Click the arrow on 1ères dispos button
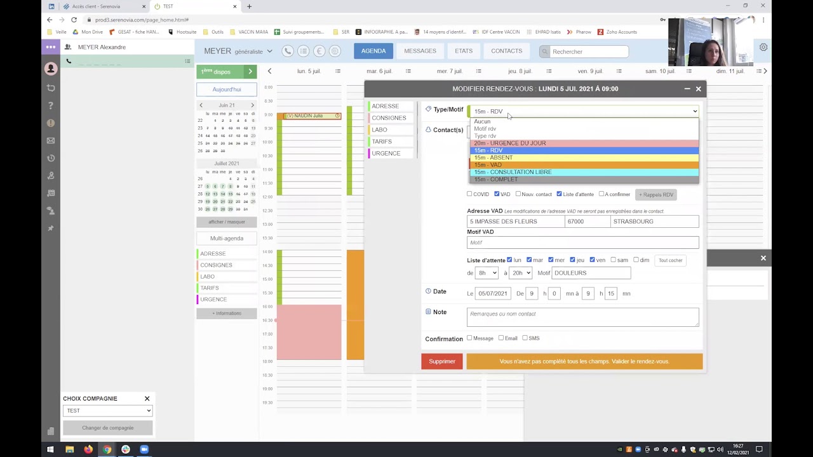The image size is (813, 457). [250, 72]
